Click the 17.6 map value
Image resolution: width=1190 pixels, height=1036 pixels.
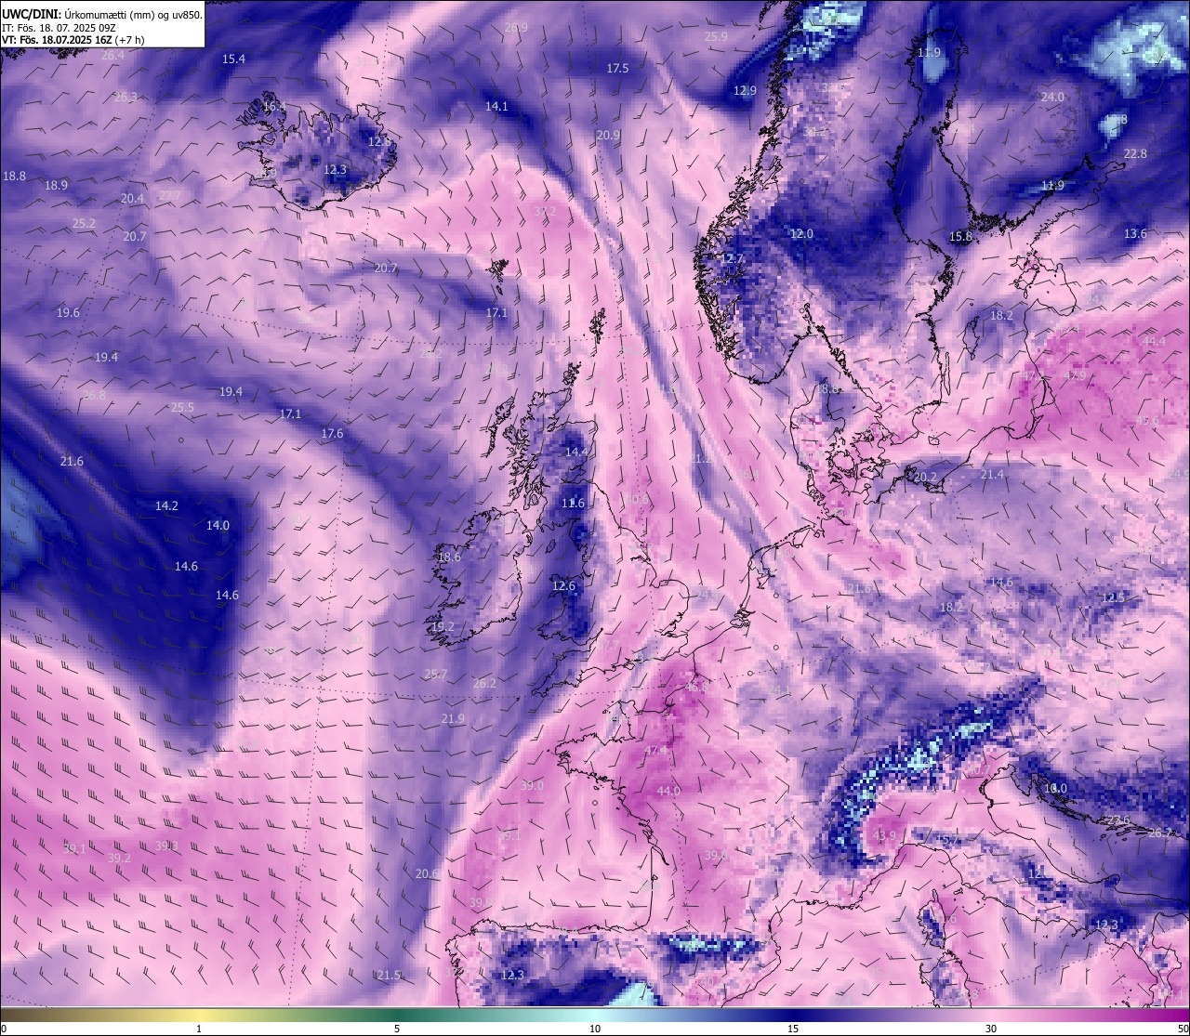[332, 434]
